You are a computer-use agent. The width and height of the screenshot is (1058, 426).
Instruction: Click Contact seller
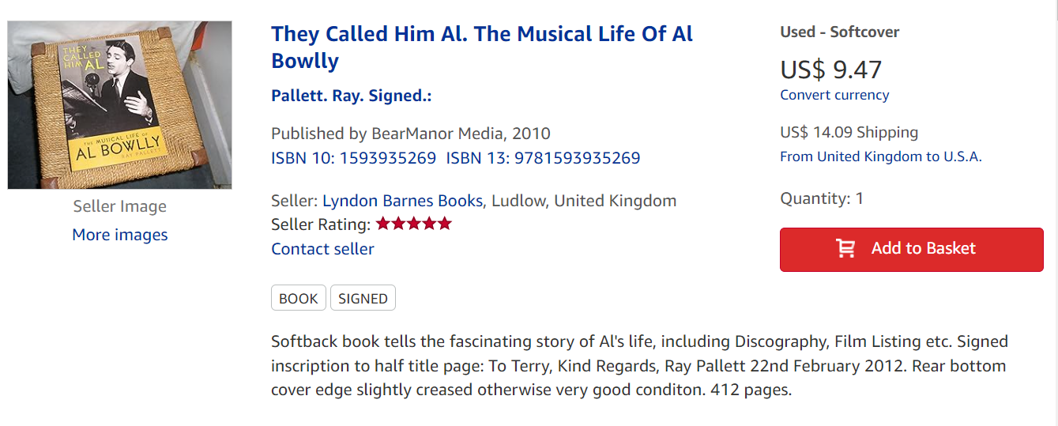(322, 249)
